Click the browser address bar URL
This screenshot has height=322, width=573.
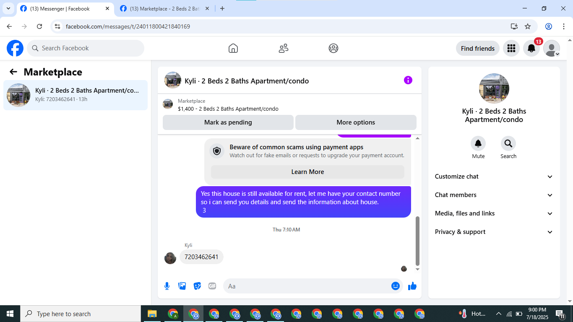(128, 26)
